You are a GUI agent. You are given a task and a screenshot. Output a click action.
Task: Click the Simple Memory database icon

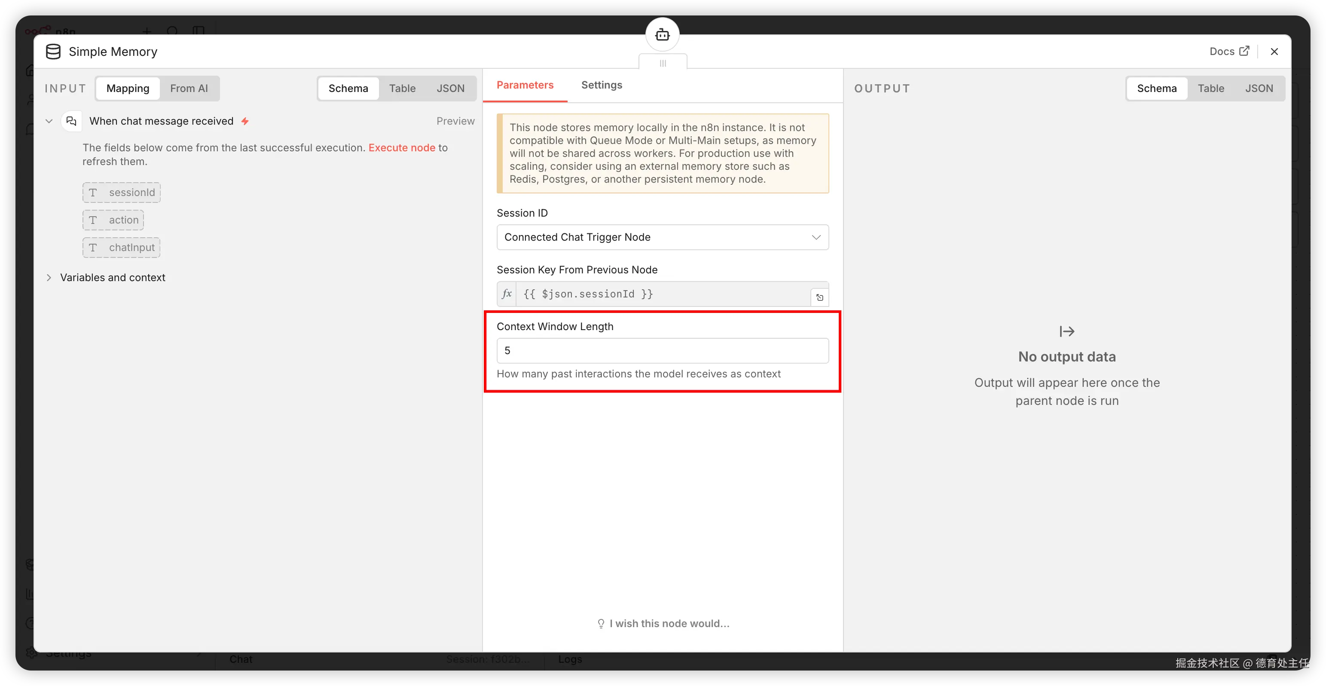pyautogui.click(x=53, y=52)
